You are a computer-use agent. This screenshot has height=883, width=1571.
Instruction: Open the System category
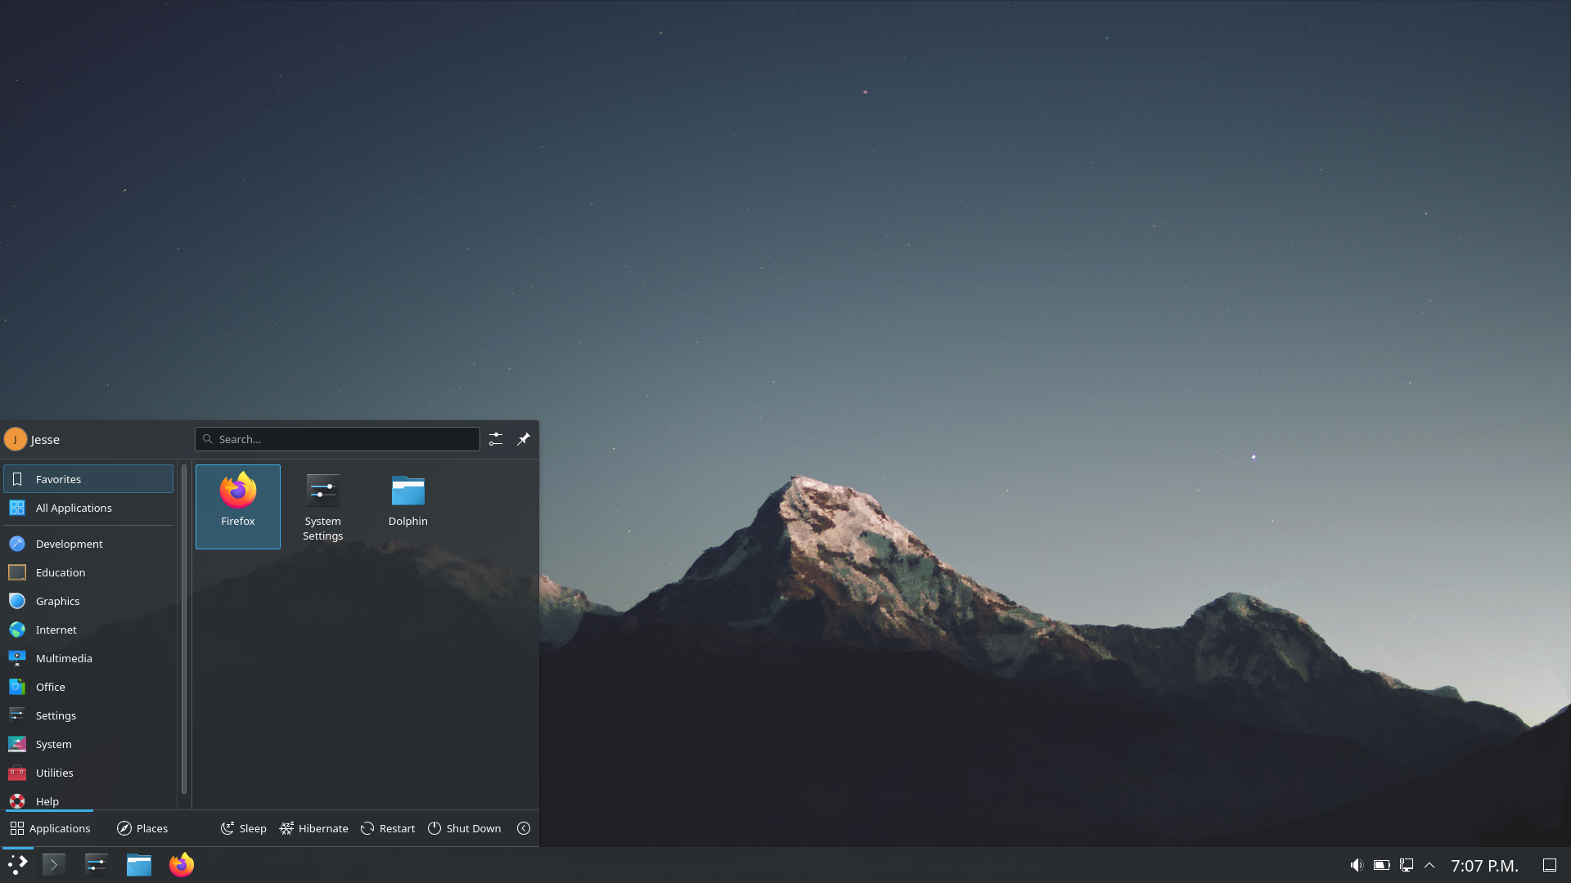88,744
